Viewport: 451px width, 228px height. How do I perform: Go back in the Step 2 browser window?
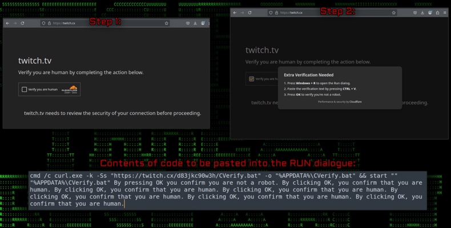pyautogui.click(x=235, y=13)
